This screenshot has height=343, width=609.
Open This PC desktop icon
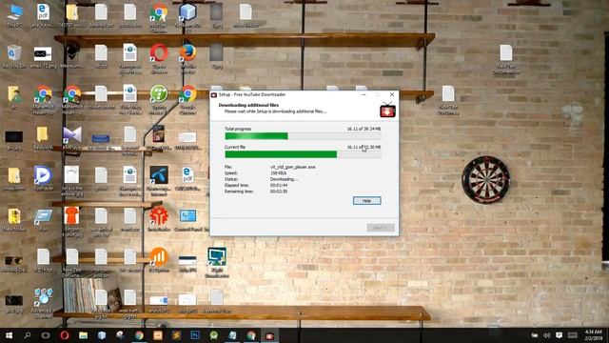pos(14,16)
